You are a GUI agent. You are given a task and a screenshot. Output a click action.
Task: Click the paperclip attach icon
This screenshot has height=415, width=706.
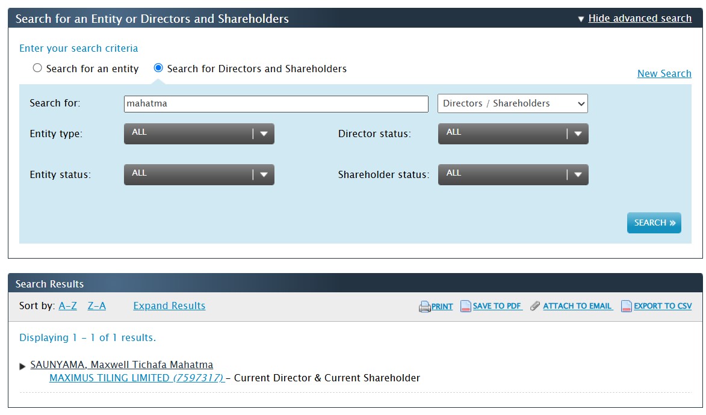click(535, 306)
